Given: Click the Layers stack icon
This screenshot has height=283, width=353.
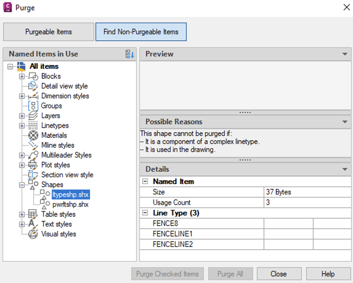Looking at the screenshot, I should (x=33, y=116).
